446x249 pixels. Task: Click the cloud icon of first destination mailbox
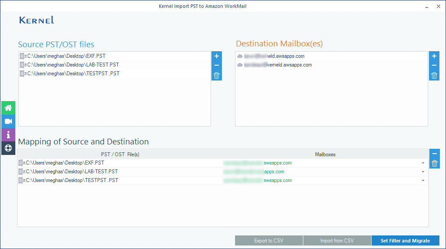(240, 56)
